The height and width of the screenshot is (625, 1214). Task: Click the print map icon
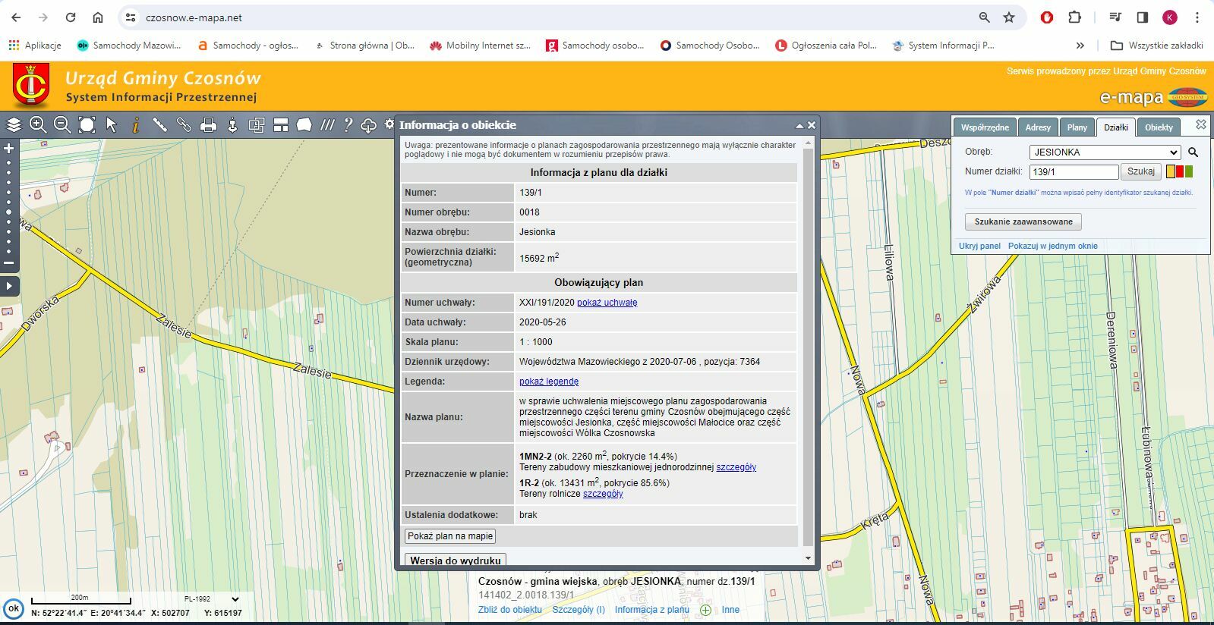208,125
